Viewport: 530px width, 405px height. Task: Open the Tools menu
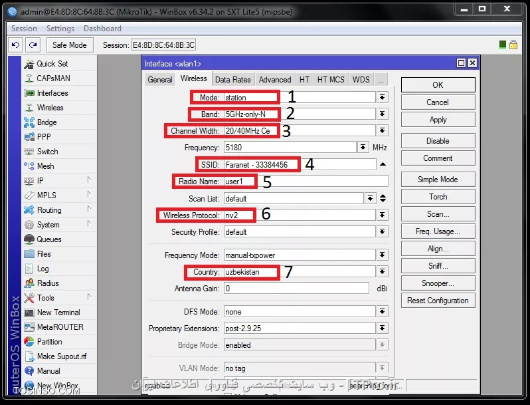point(59,298)
